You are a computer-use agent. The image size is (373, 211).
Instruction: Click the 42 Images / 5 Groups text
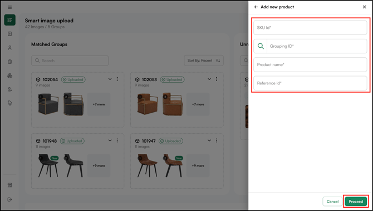pos(45,27)
